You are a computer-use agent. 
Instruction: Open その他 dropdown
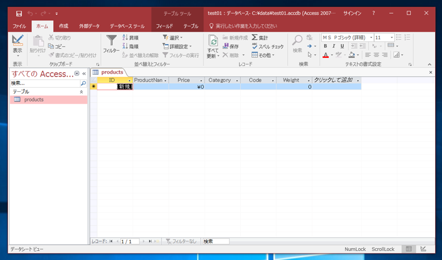pos(263,55)
